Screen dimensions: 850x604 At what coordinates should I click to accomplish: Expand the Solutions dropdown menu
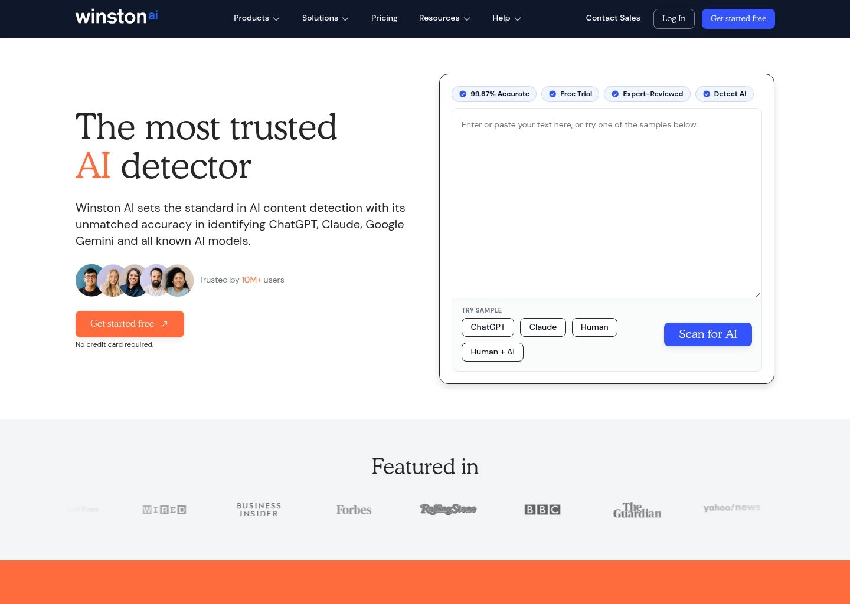pos(325,18)
